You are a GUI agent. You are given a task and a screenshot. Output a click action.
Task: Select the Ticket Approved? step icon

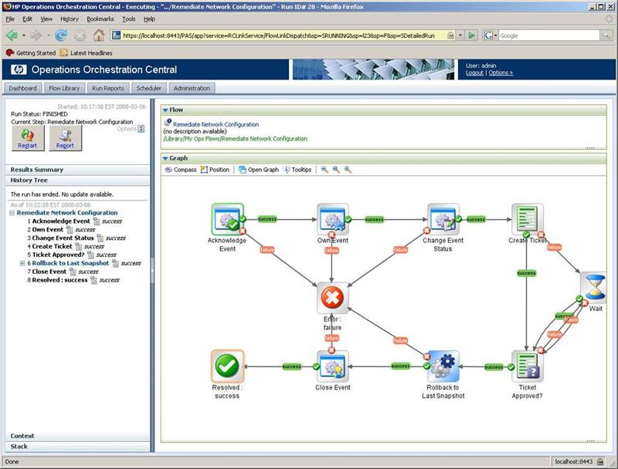(x=528, y=366)
